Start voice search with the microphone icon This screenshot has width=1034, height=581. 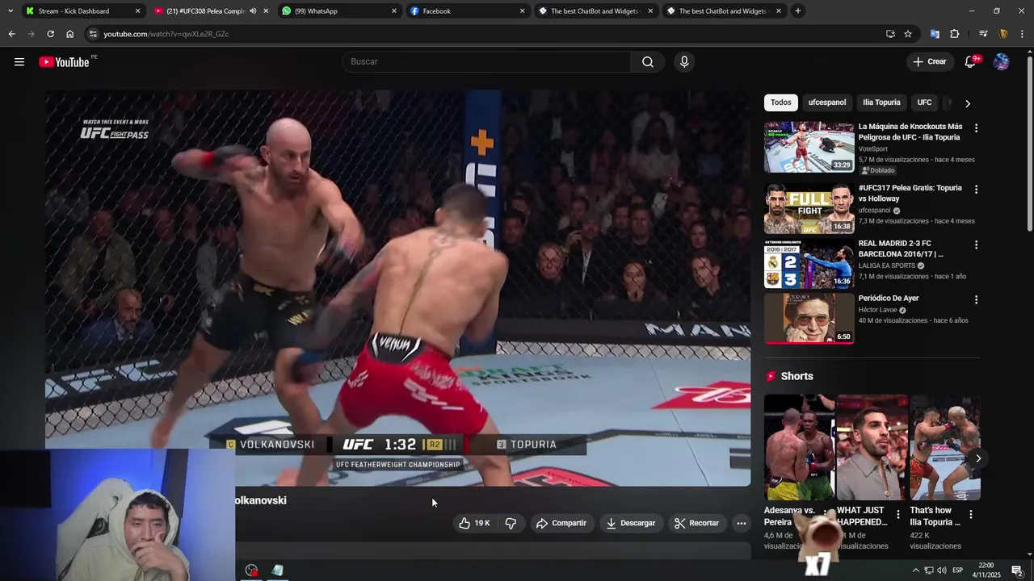[684, 62]
